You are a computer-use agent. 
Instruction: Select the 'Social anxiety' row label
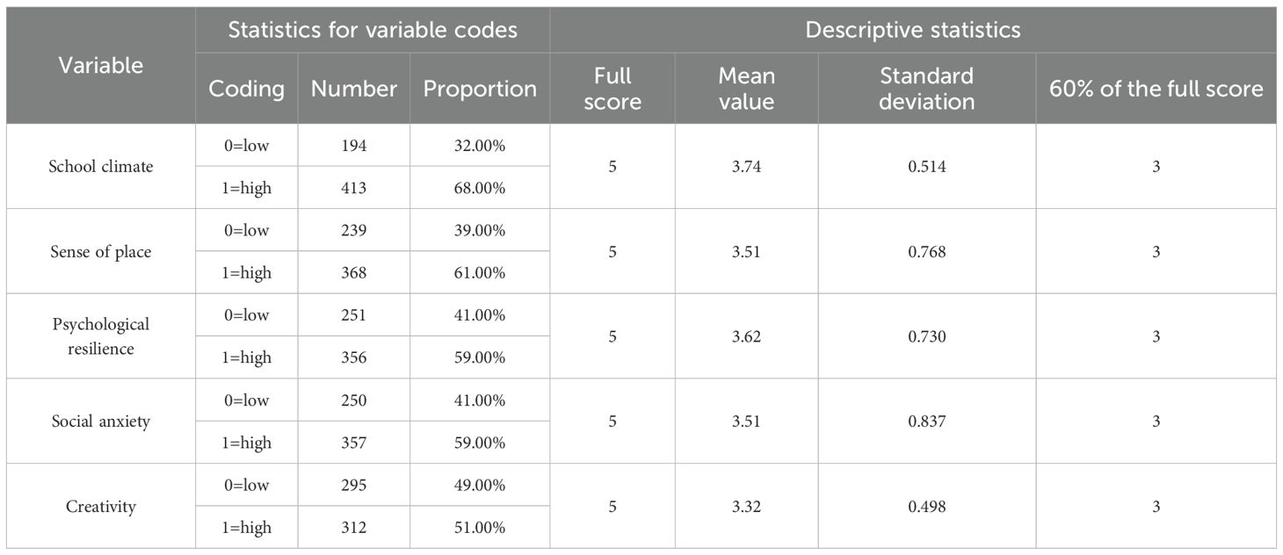coord(101,422)
